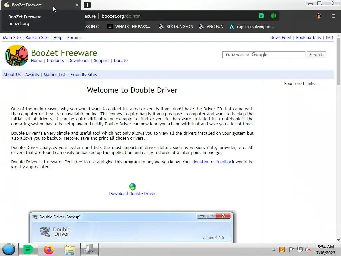
Task: Open the user profile avatar
Action: (x=319, y=16)
